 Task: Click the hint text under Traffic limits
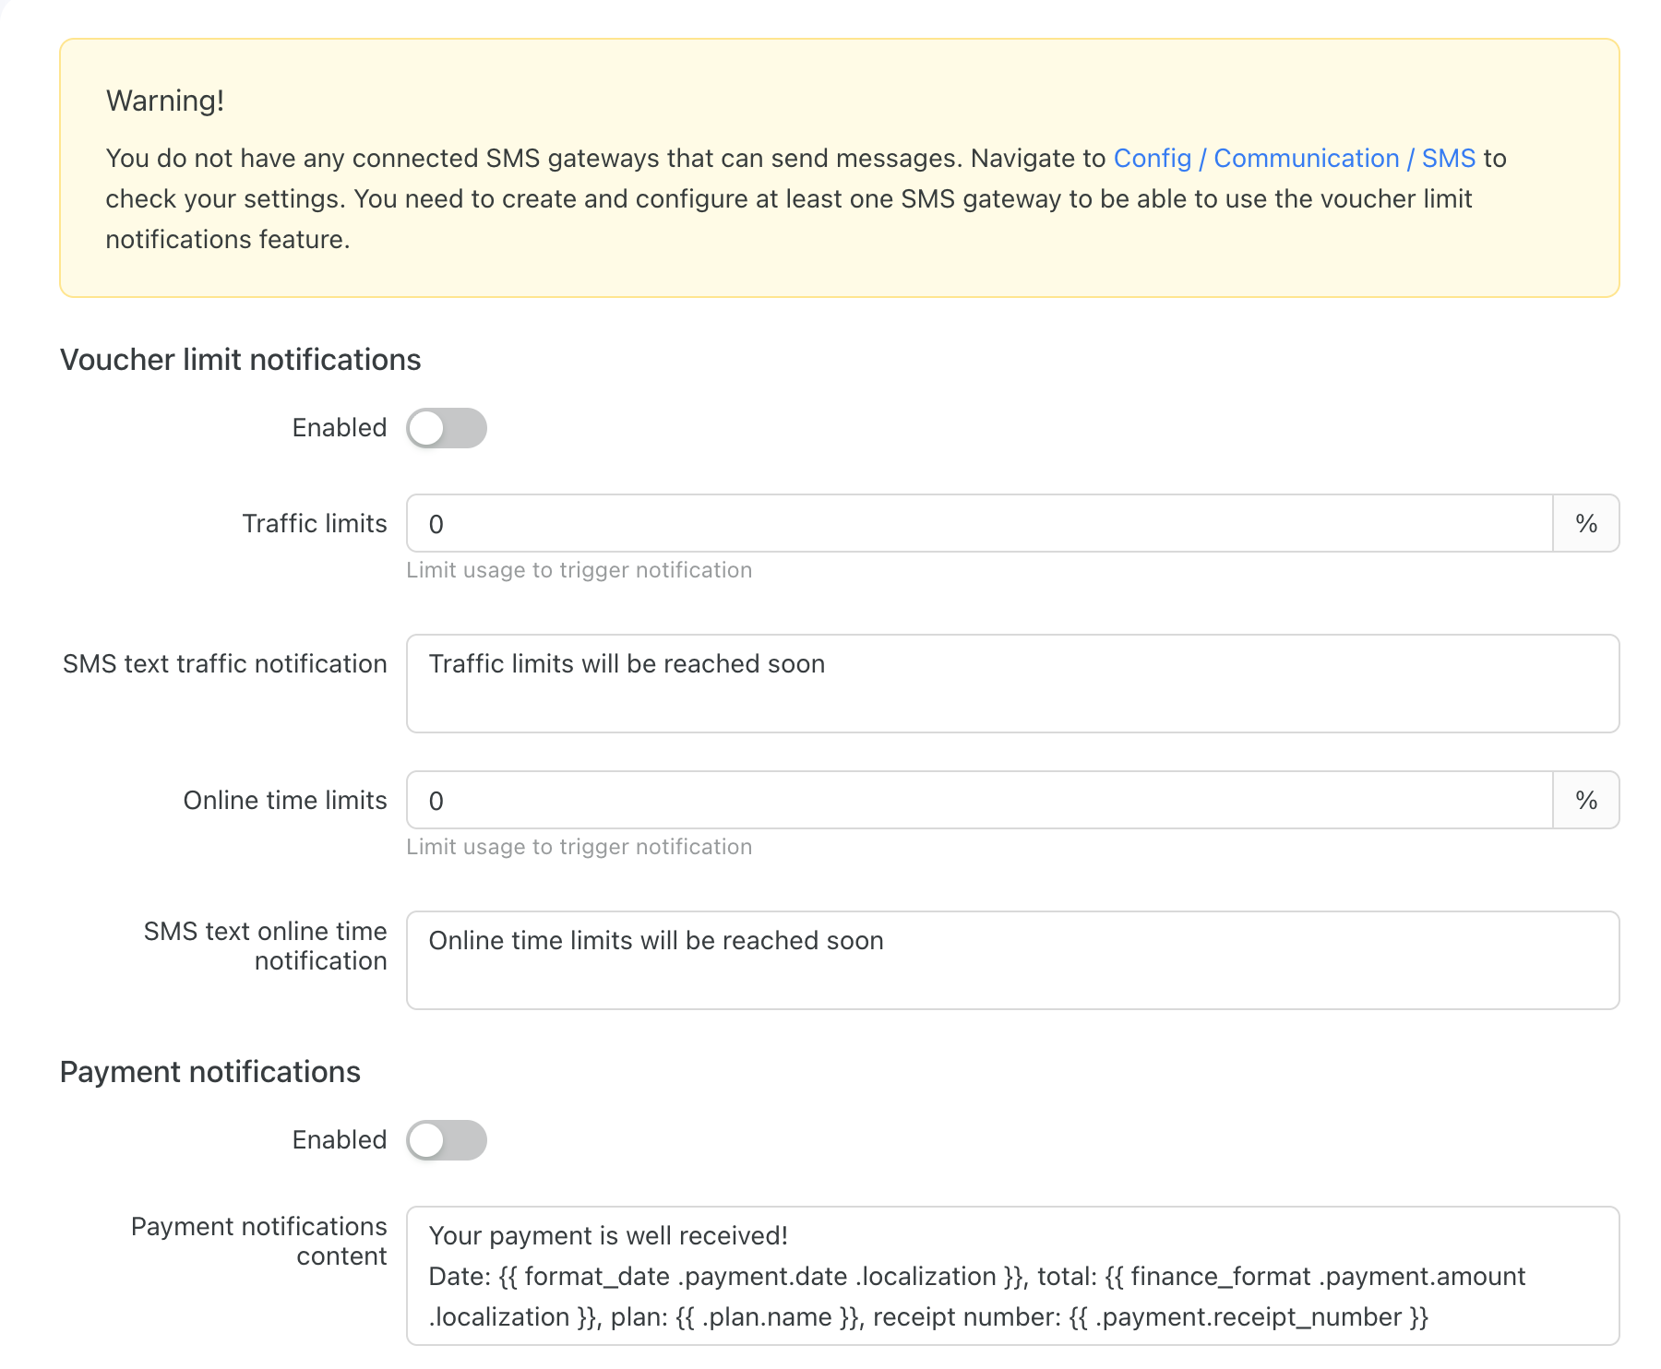click(x=580, y=570)
